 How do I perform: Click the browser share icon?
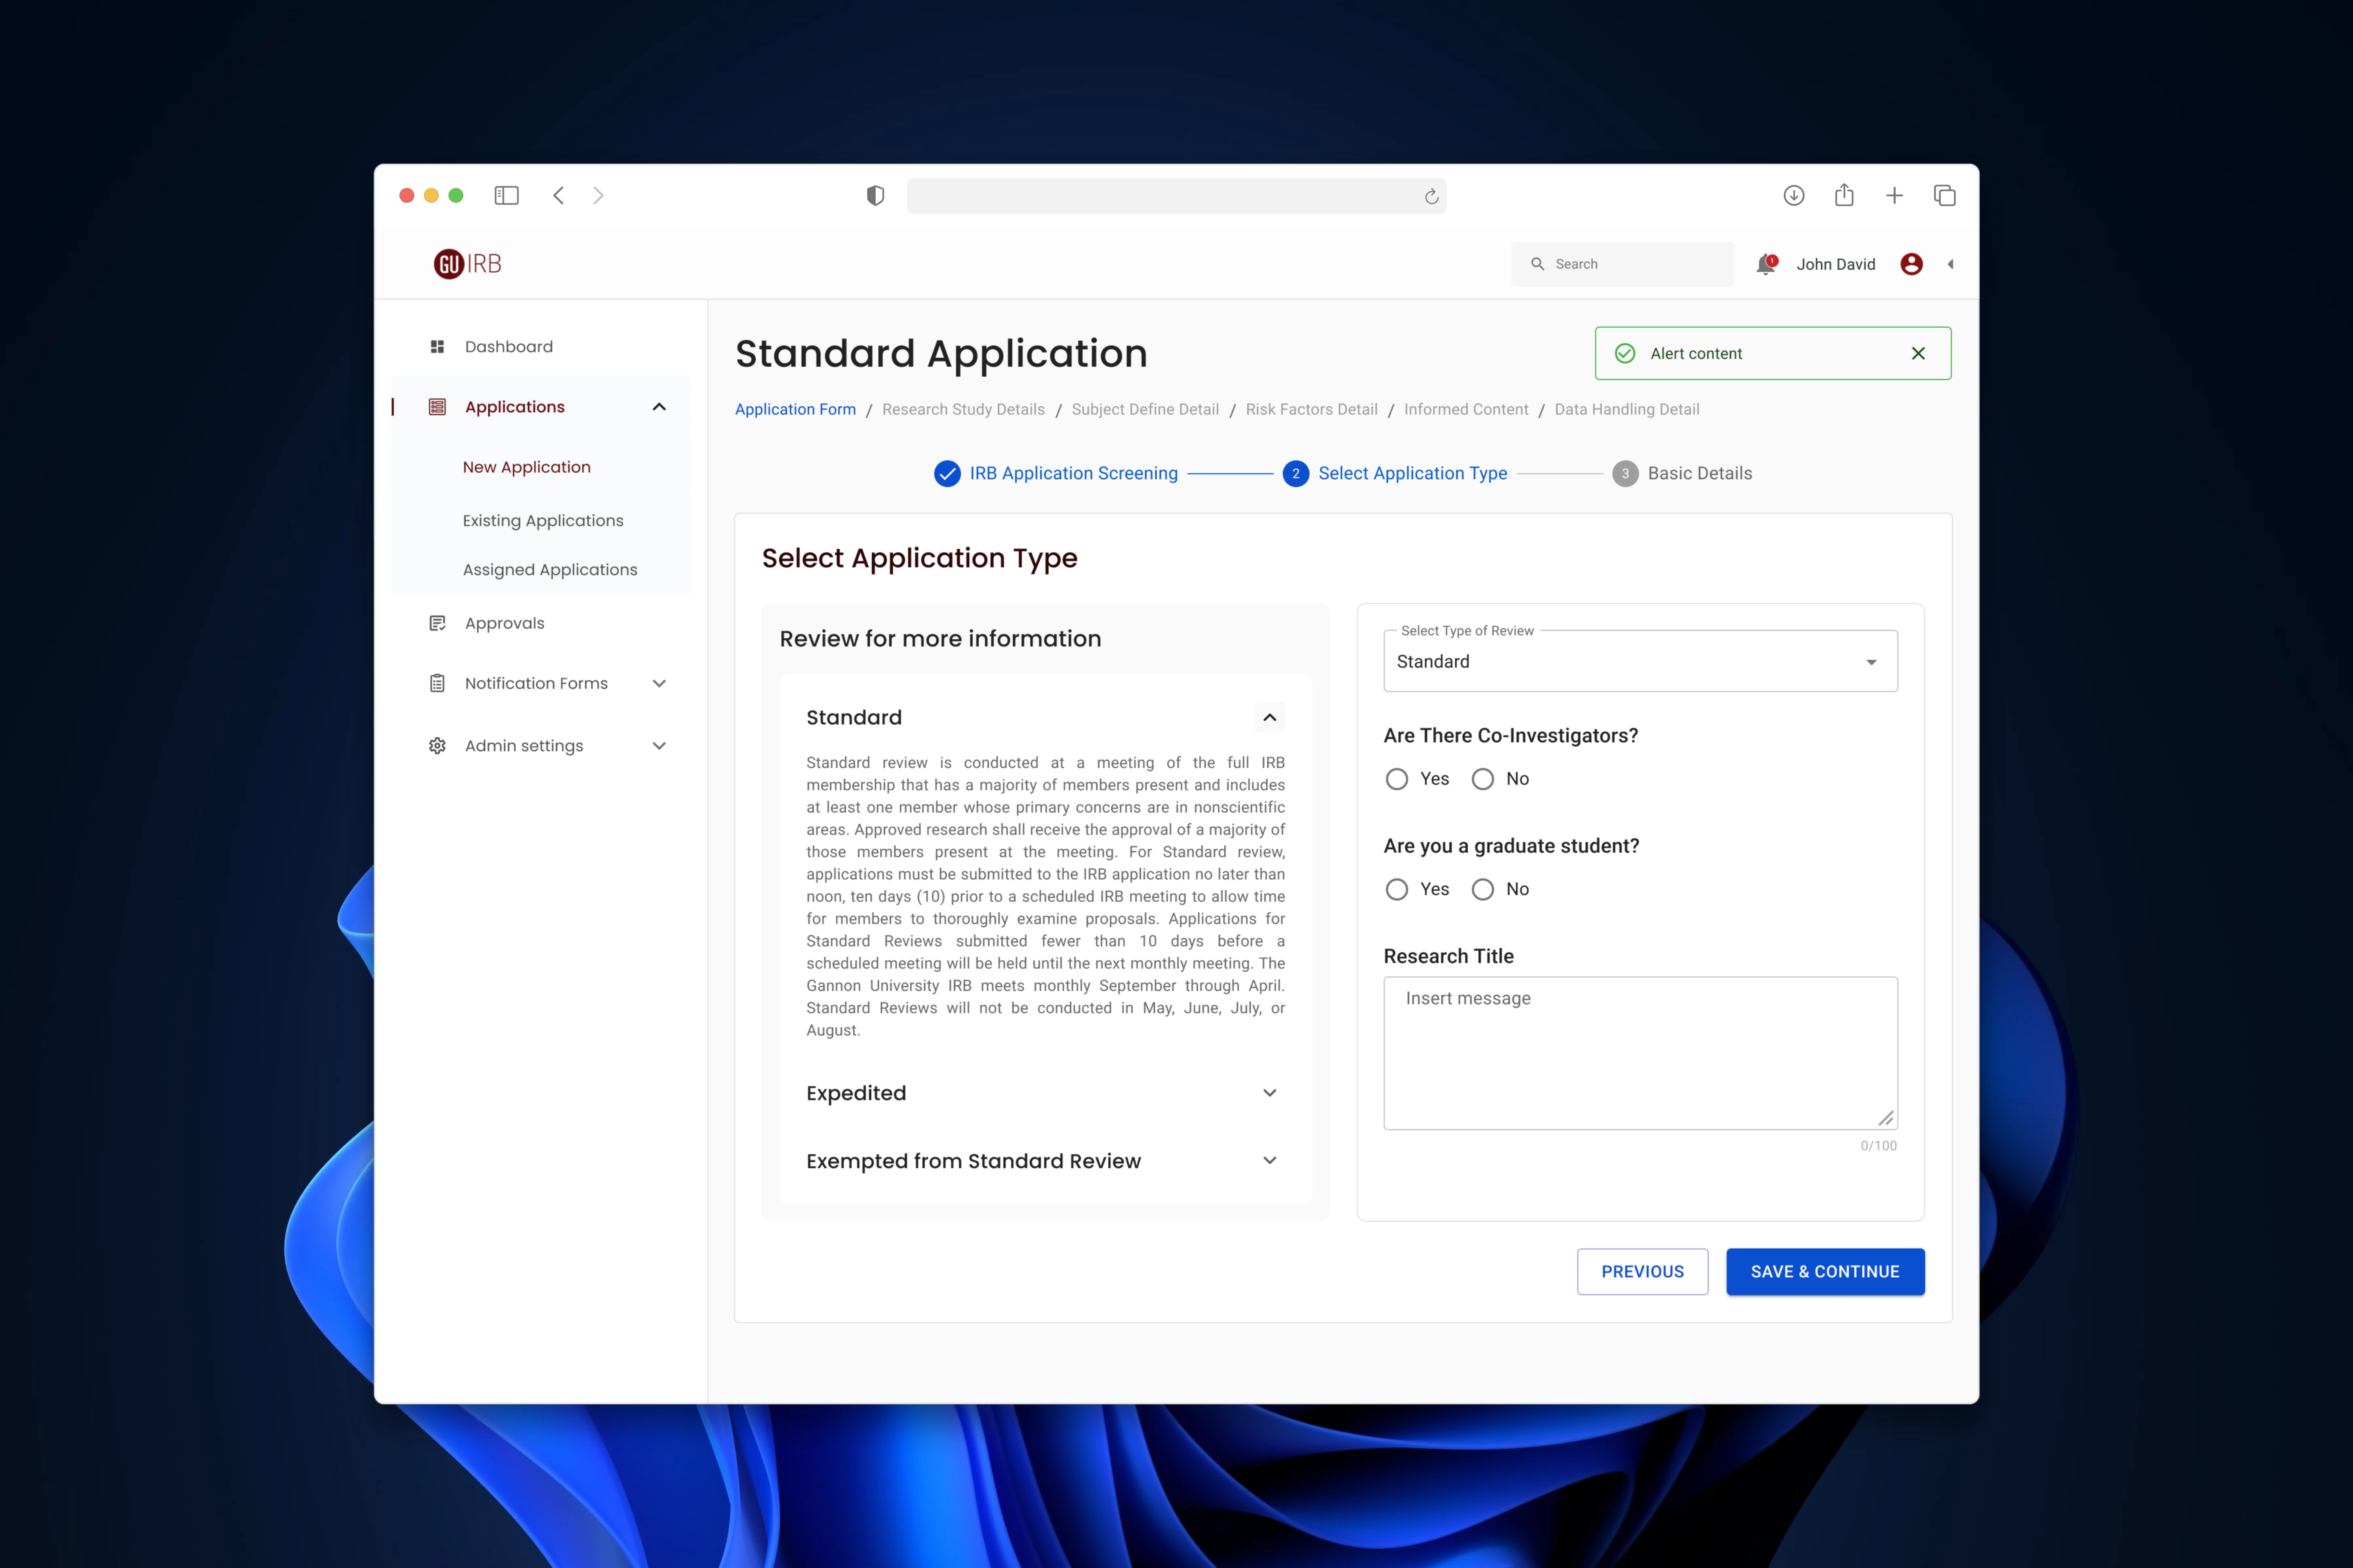(x=1844, y=196)
